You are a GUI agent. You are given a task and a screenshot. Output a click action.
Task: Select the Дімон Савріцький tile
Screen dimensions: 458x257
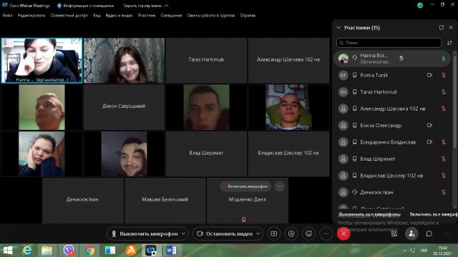124,107
